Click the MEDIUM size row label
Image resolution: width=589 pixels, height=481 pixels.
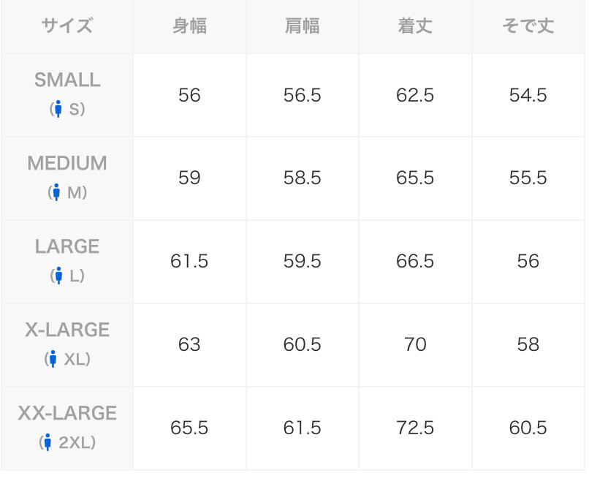[67, 164]
